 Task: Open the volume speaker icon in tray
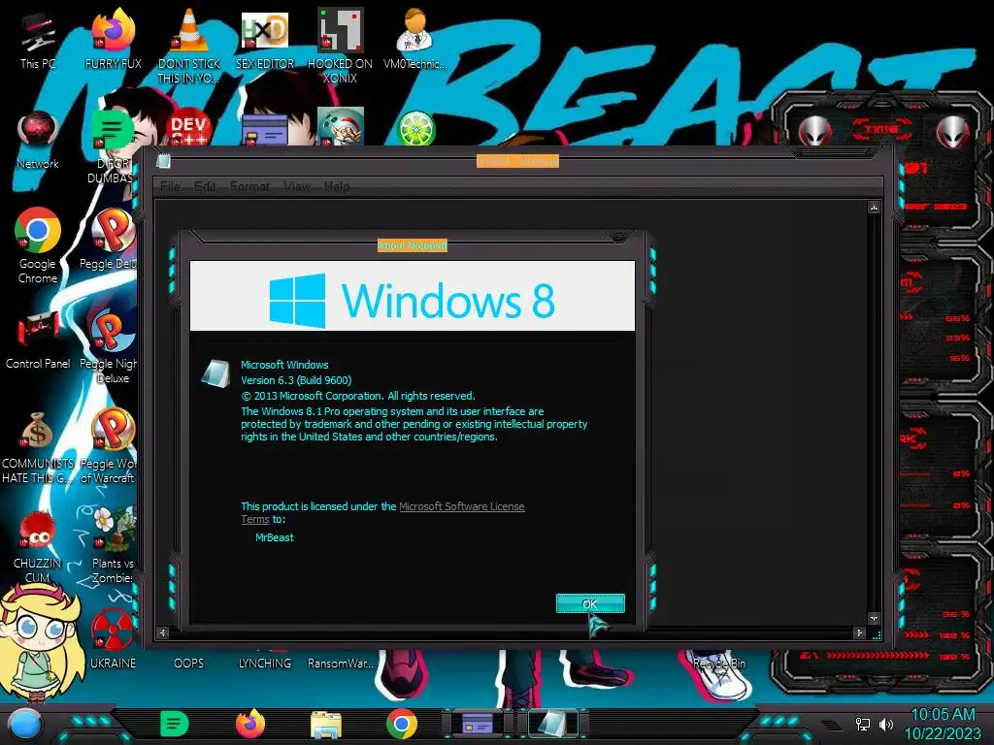(885, 724)
